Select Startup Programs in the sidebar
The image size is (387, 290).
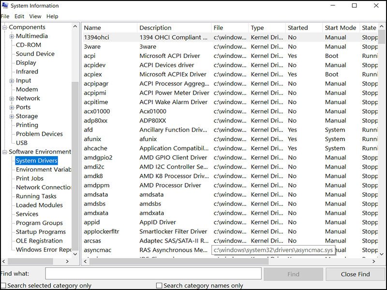(x=41, y=232)
